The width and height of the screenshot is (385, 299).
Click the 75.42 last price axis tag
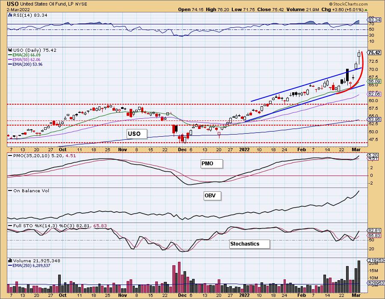pos(374,53)
